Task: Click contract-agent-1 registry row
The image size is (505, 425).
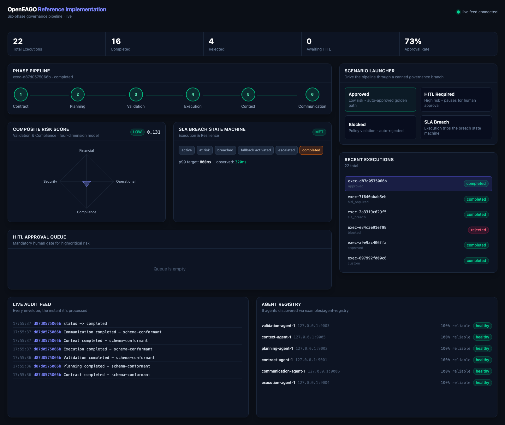Action: coord(377,360)
